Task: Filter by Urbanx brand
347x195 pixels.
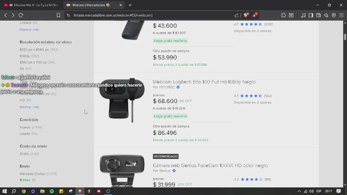Action: click(28, 23)
